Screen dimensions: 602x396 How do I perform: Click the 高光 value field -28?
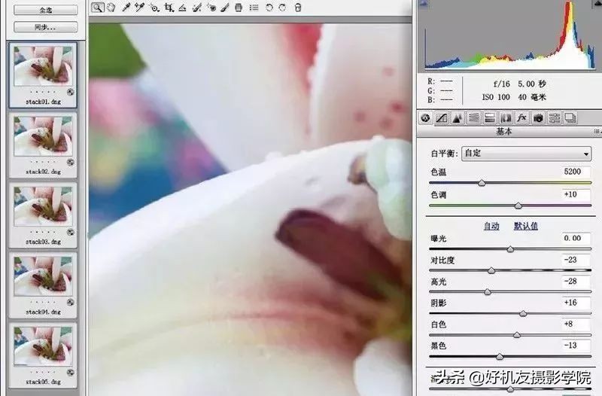tap(576, 282)
